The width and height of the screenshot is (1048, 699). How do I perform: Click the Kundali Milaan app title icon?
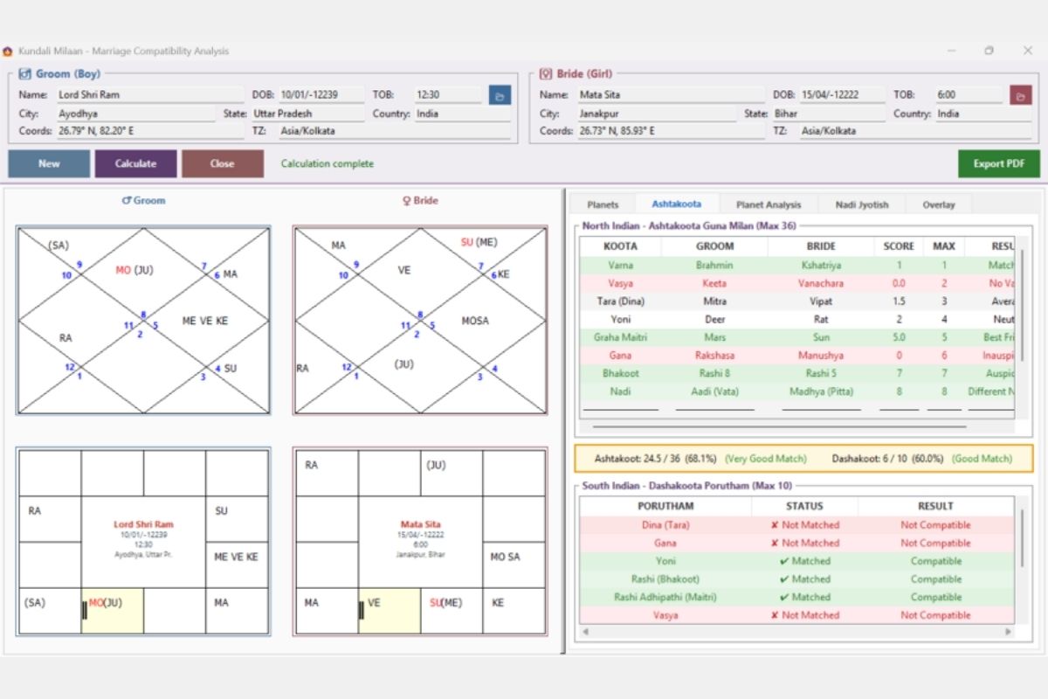[8, 51]
